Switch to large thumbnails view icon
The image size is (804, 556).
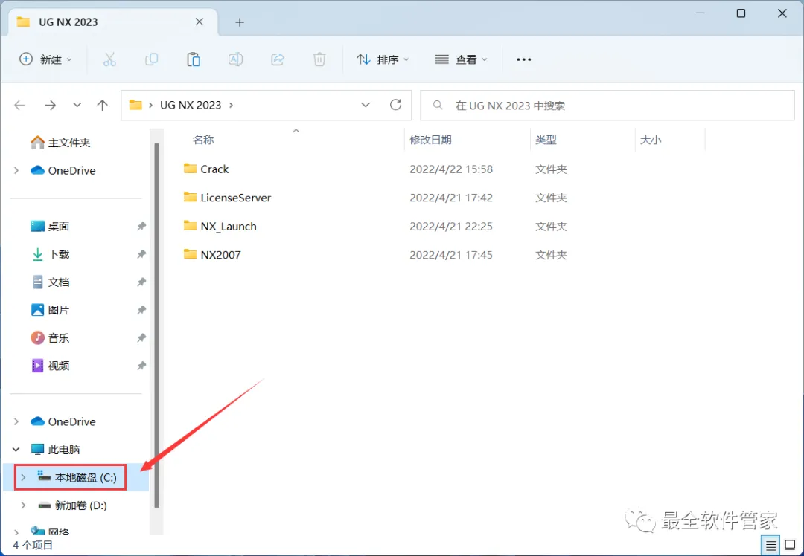pos(790,546)
